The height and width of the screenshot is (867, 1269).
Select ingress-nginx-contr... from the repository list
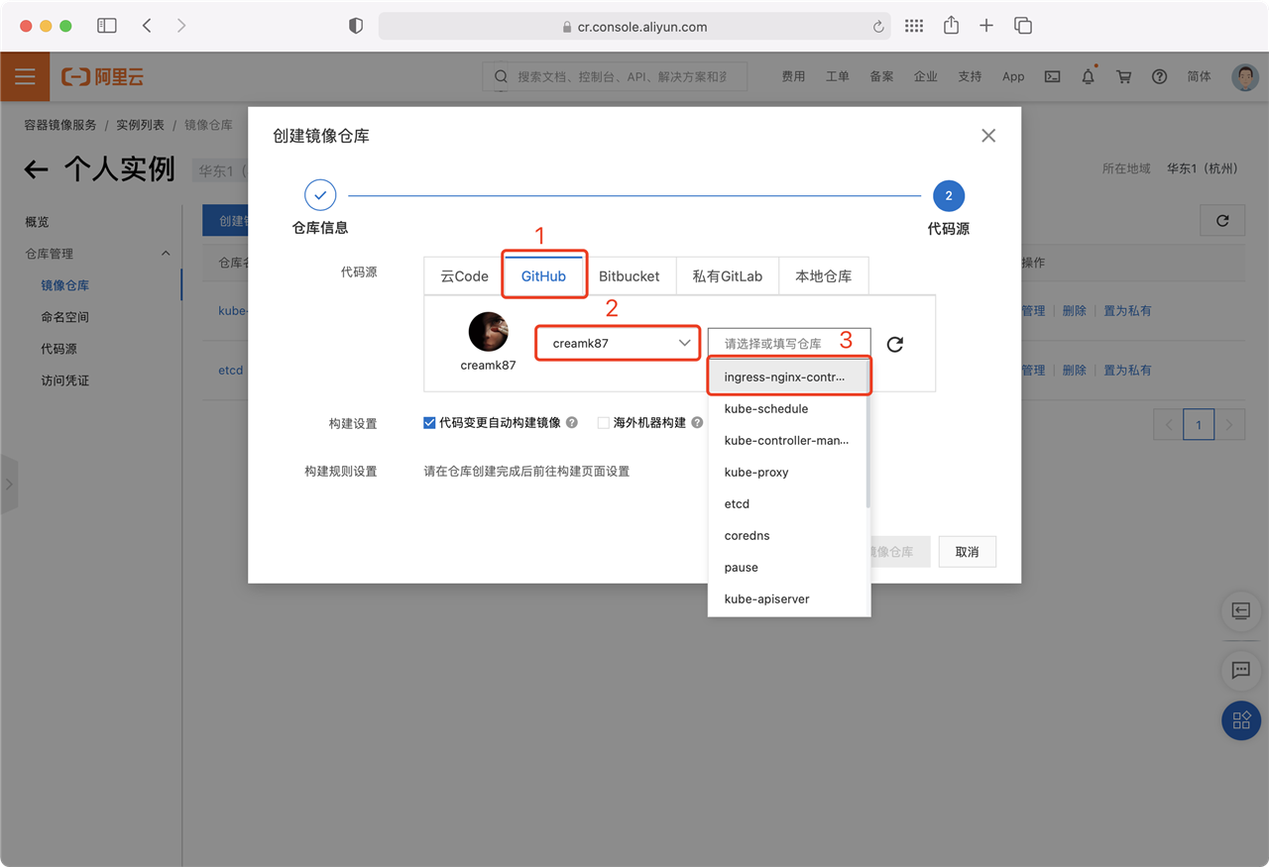(x=788, y=378)
